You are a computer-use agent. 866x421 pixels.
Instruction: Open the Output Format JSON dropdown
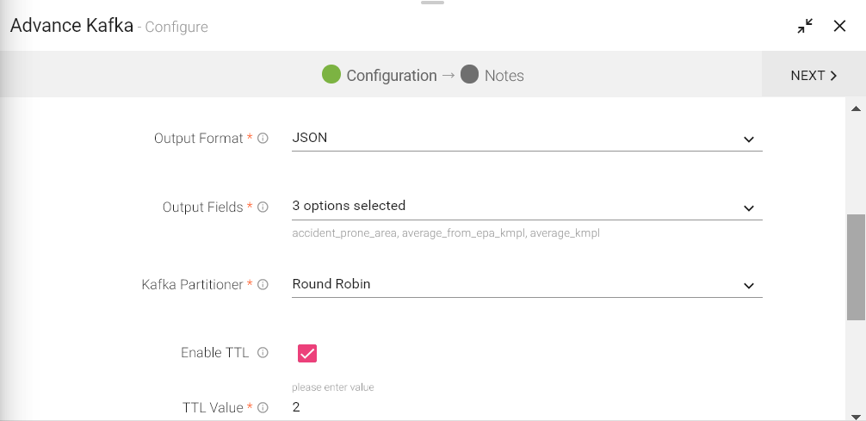527,138
